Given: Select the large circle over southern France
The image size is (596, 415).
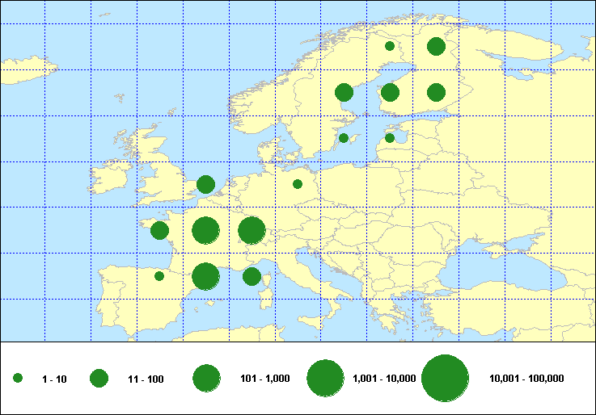Looking at the screenshot, I should [205, 276].
